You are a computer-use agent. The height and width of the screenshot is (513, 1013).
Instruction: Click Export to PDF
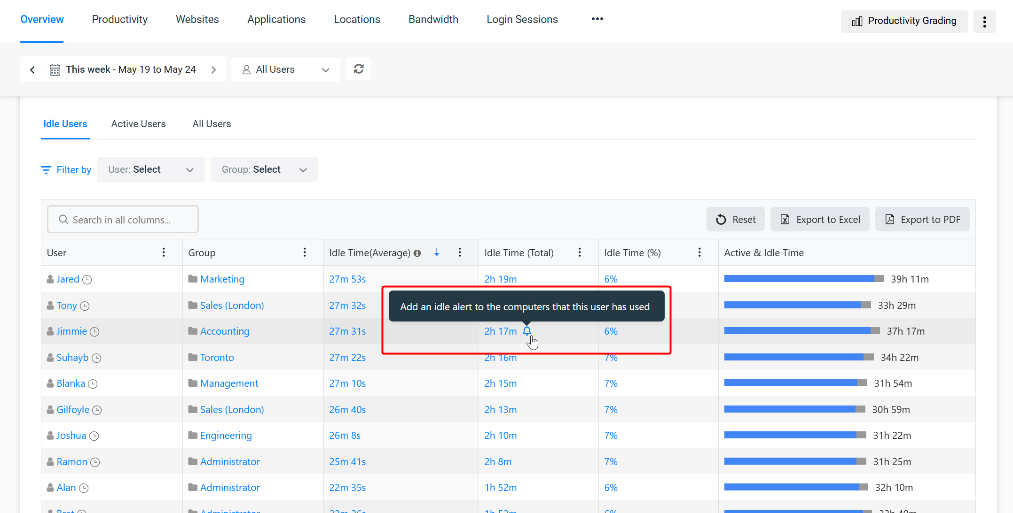[922, 219]
